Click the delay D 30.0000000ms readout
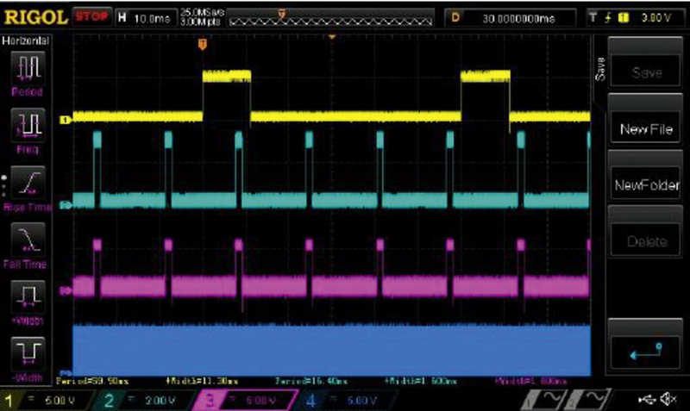 [511, 18]
